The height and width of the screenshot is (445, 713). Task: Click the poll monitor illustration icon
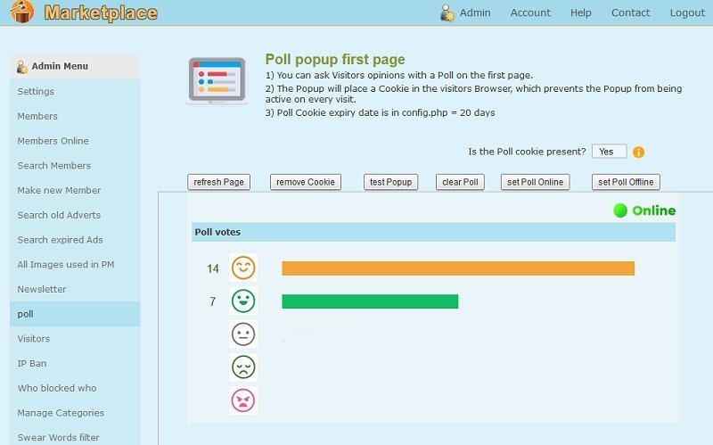coord(217,81)
